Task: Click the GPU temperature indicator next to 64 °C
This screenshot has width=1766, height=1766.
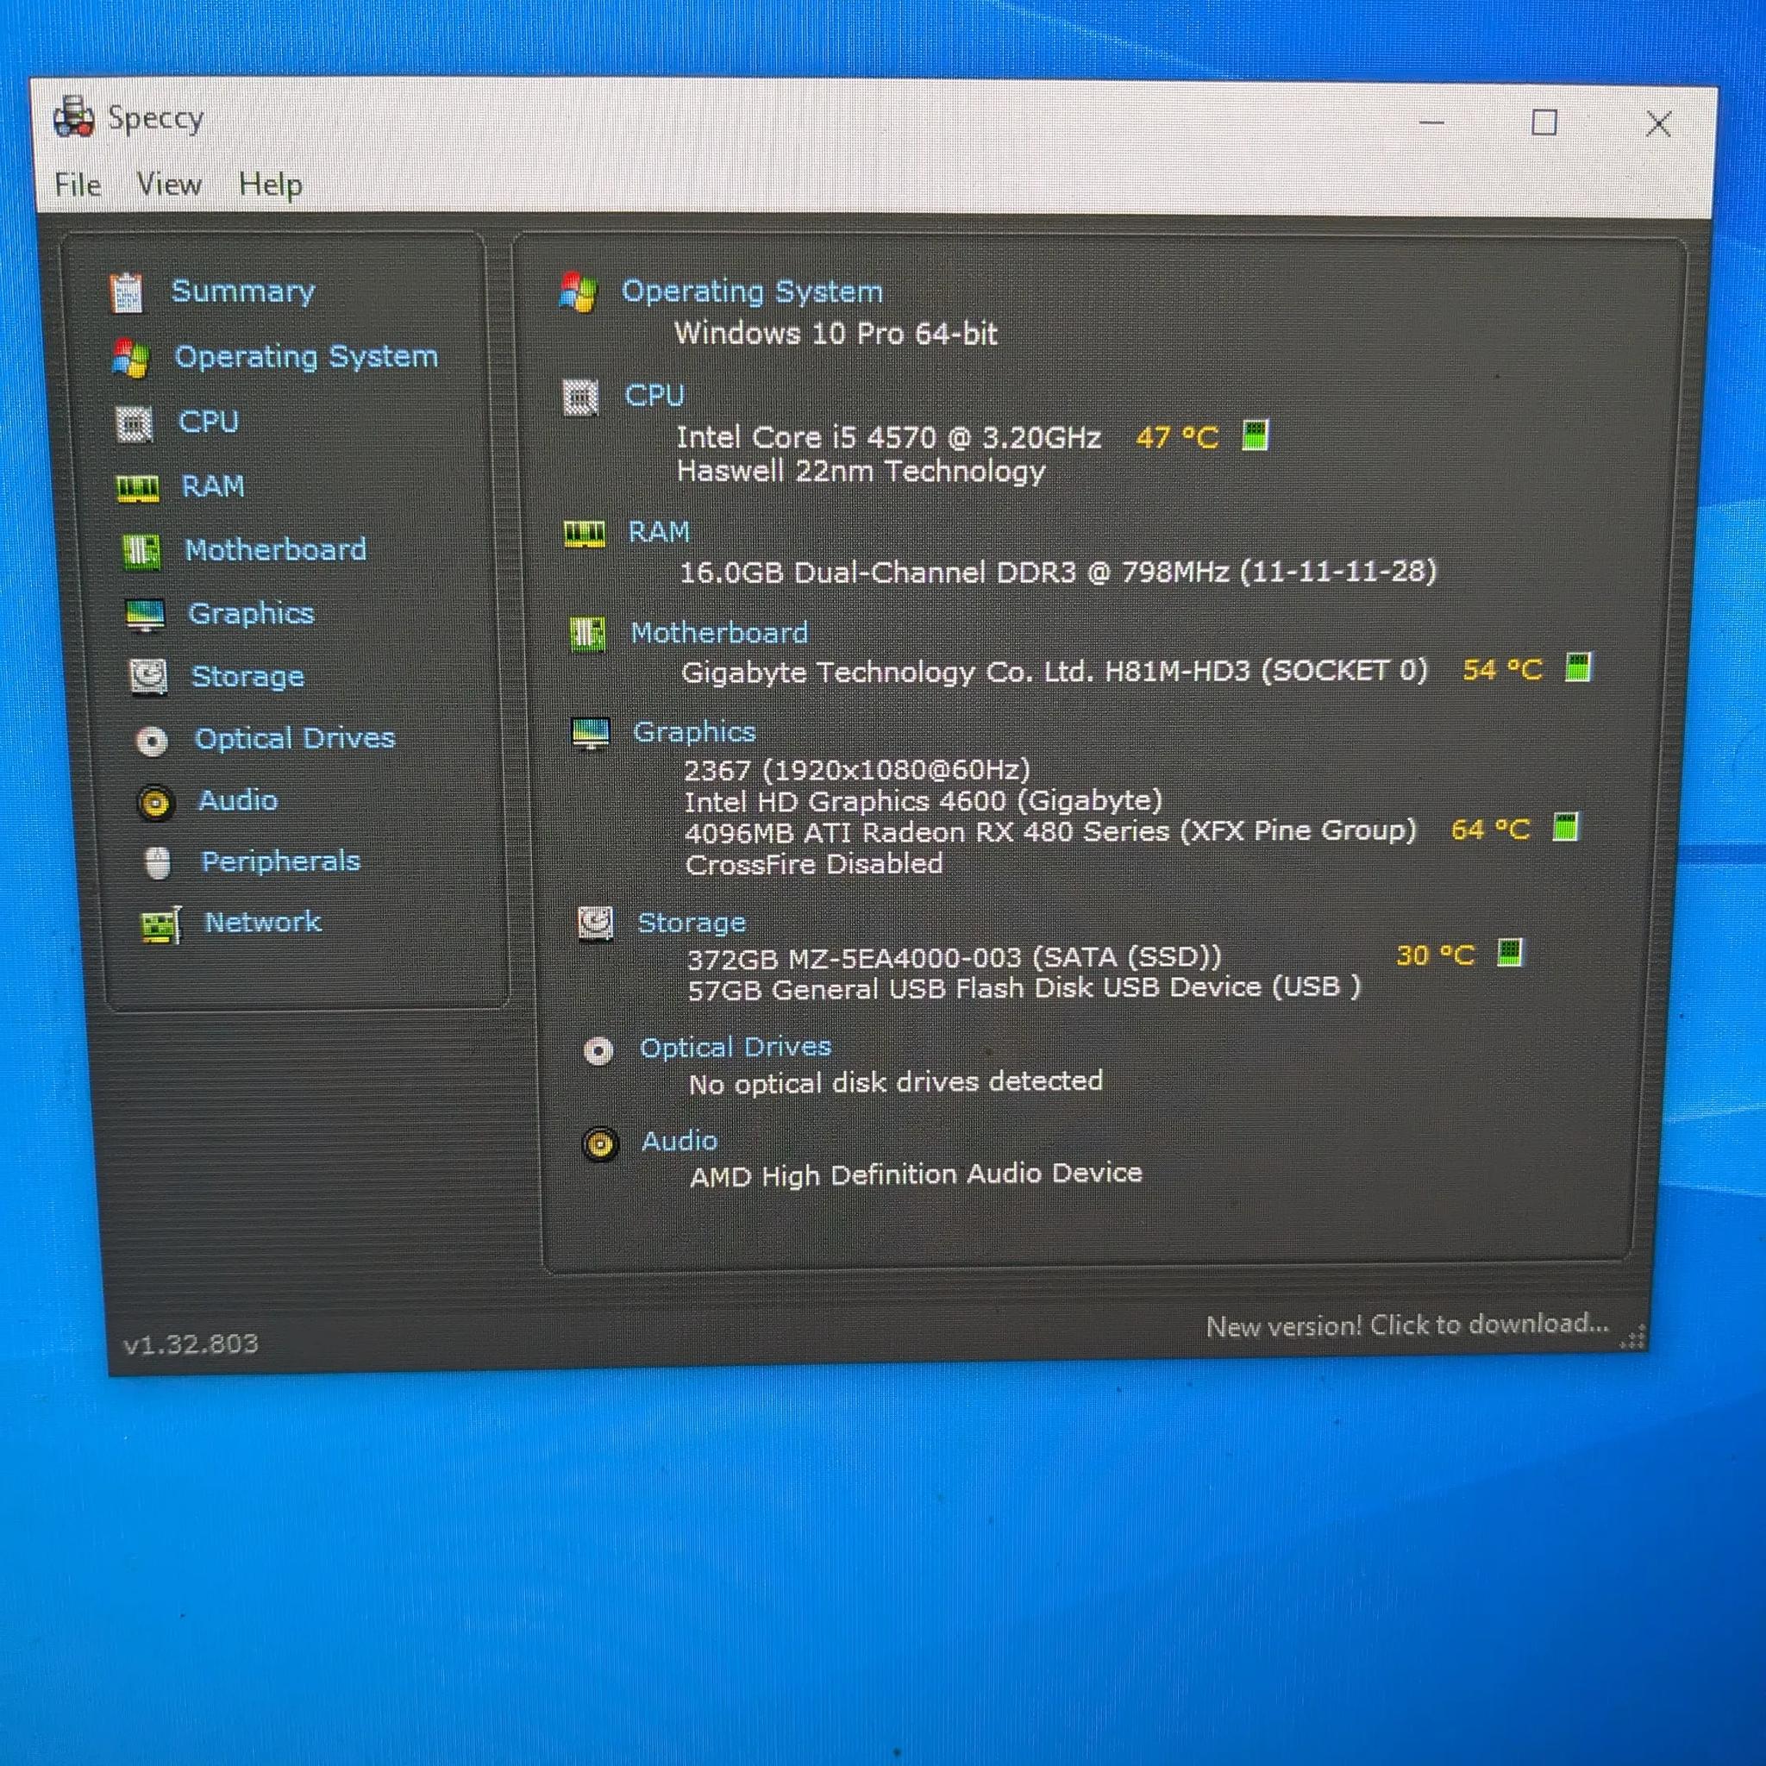Action: pos(1566,827)
